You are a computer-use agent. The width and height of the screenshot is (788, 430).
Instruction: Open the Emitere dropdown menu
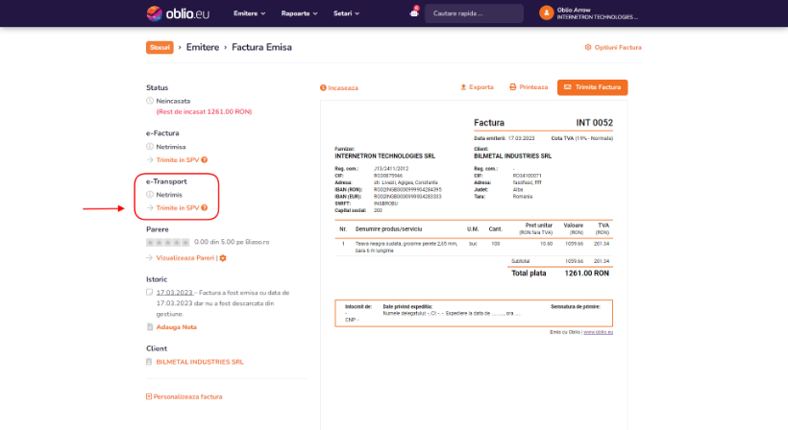coord(249,13)
